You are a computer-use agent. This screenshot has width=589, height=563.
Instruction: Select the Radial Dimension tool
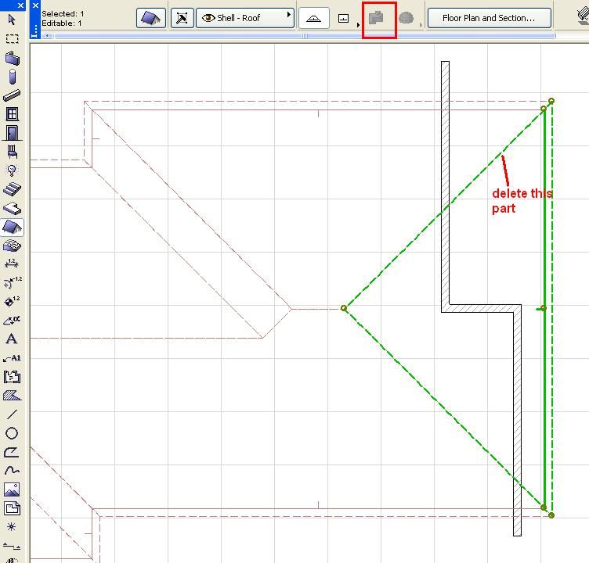(13, 282)
